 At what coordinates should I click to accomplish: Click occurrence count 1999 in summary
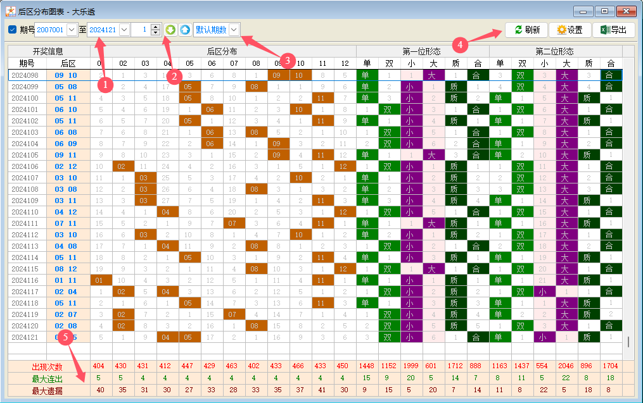[x=411, y=366]
